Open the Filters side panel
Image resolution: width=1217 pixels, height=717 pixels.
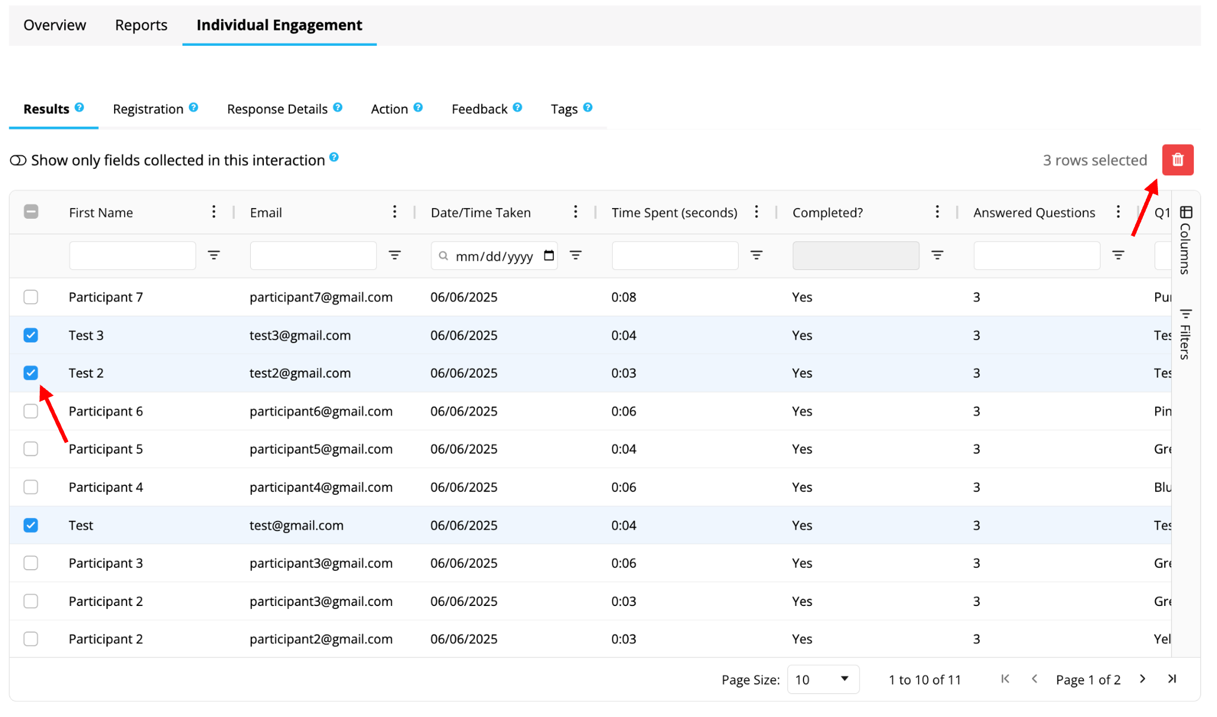1185,334
